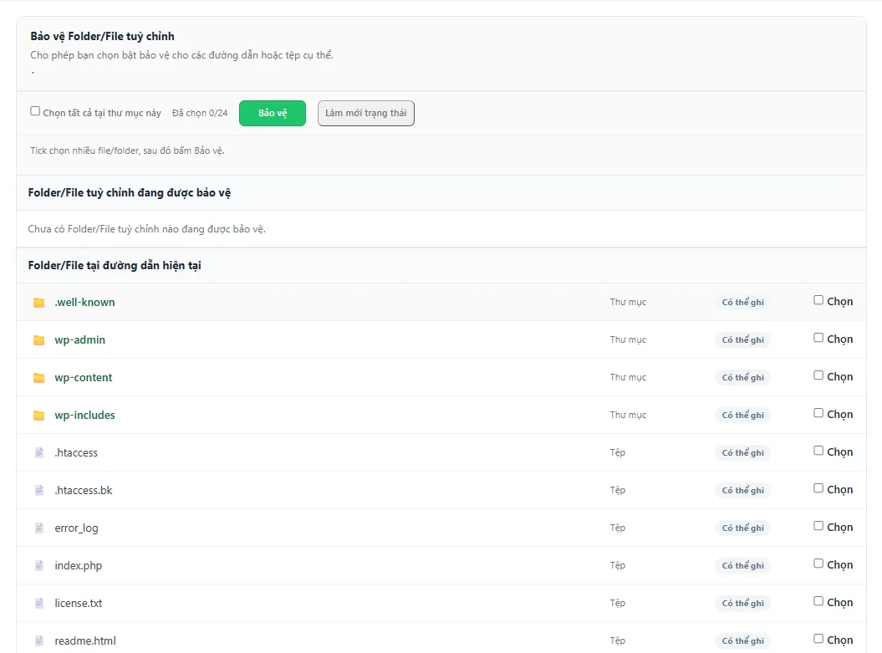Click the wp-admin folder icon
The height and width of the screenshot is (653, 882).
point(38,340)
